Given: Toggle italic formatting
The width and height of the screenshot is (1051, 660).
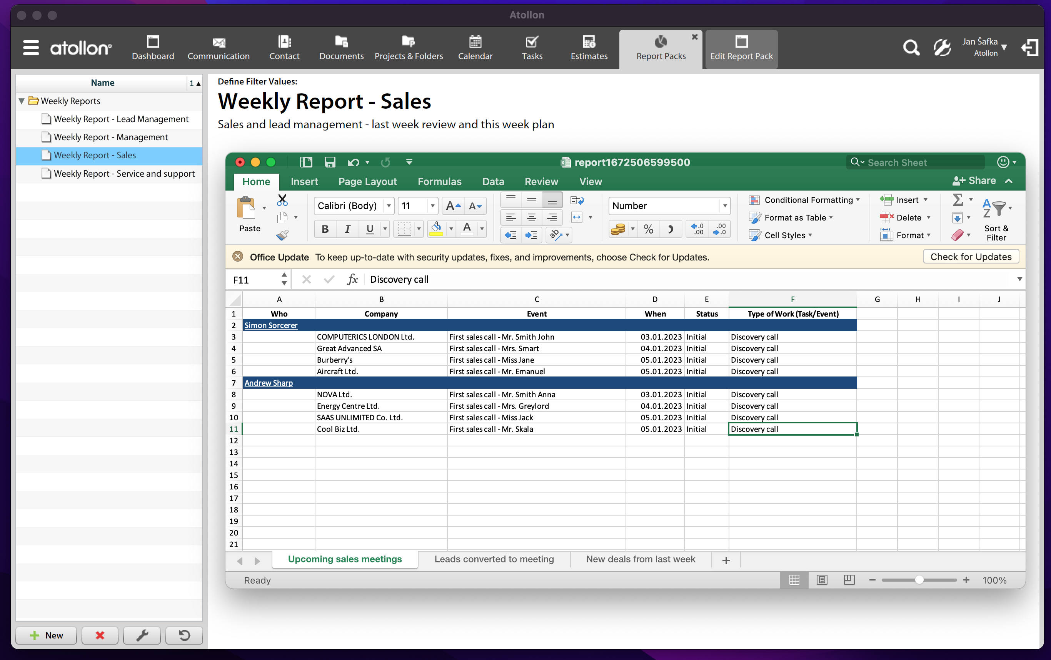Looking at the screenshot, I should coord(347,229).
